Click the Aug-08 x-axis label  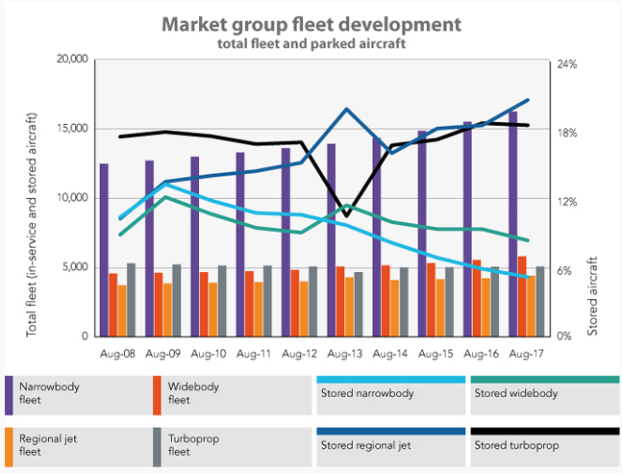tap(116, 354)
